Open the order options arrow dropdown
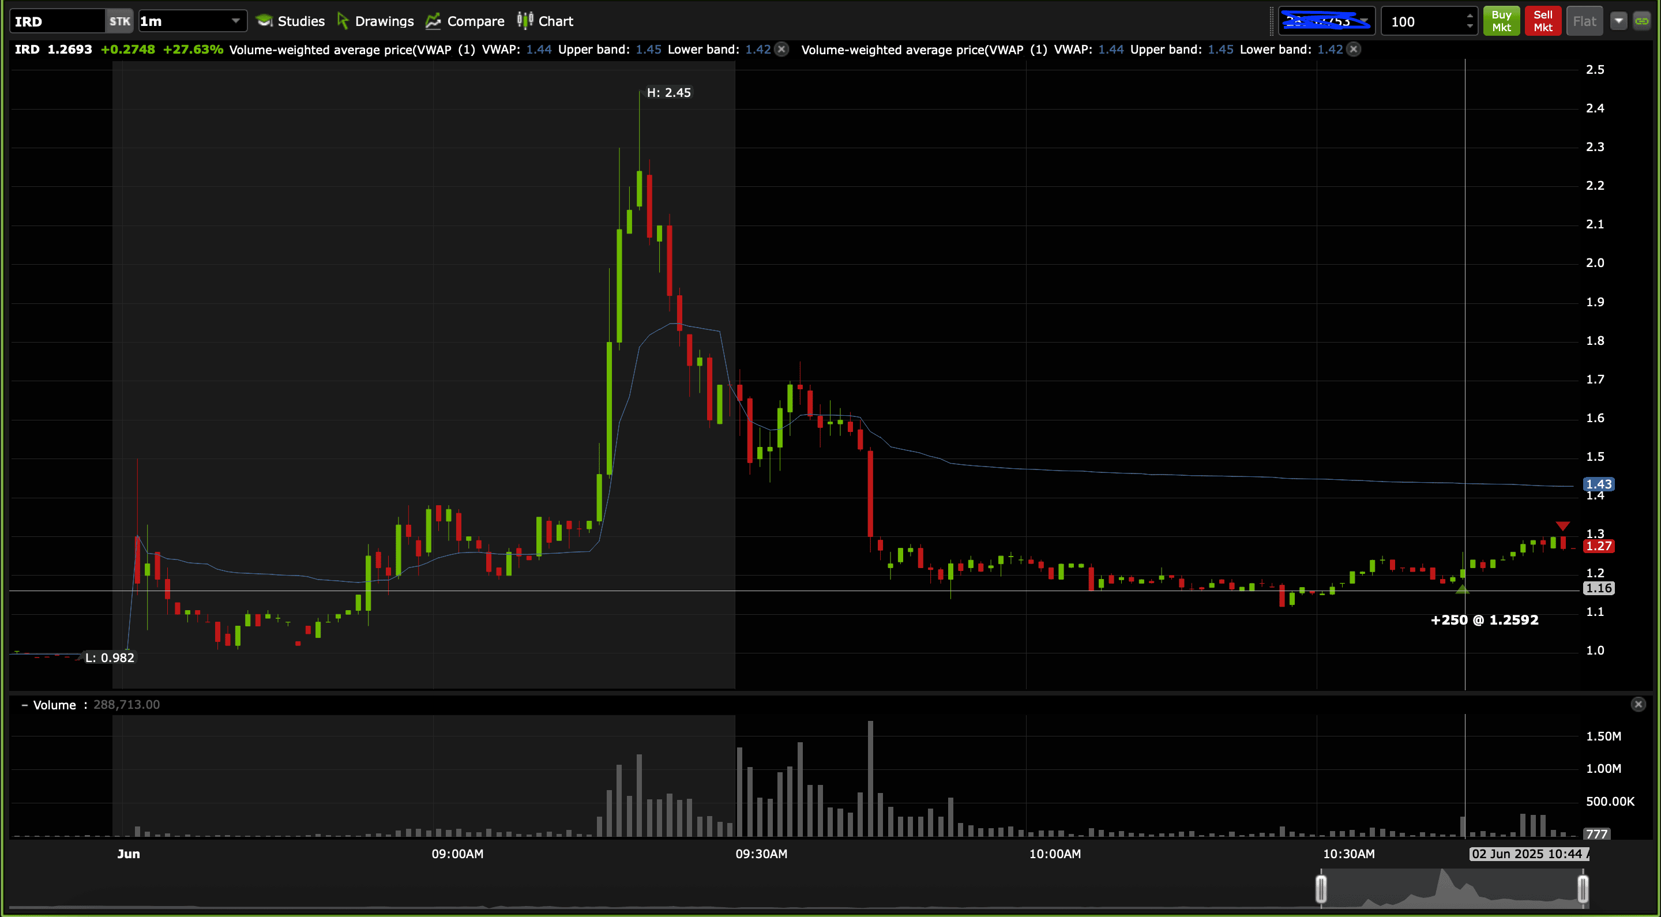Screen dimensions: 1661x917 point(1618,21)
